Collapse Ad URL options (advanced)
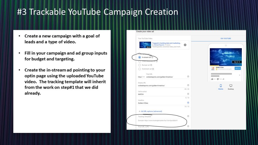This screenshot has height=145, width=258. click(150, 111)
